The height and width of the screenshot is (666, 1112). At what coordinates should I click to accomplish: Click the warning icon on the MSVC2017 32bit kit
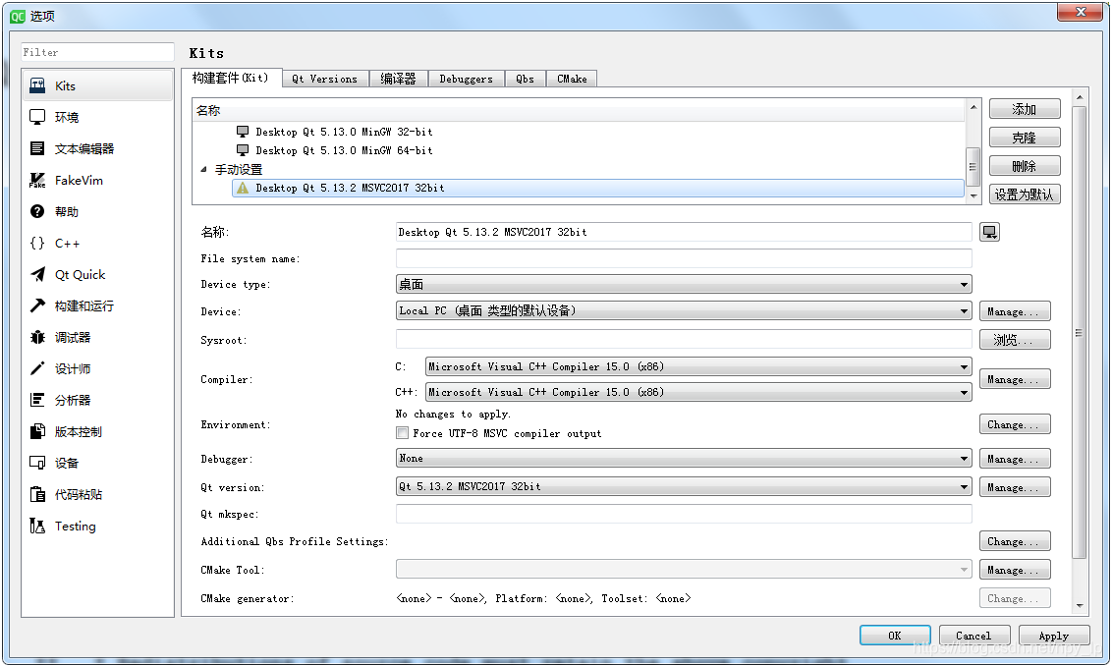[243, 188]
